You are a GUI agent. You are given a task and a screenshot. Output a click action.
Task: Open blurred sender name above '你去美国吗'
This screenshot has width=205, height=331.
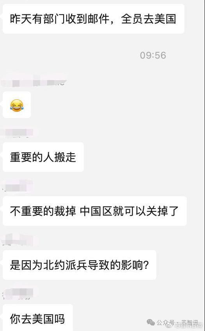tap(18, 294)
